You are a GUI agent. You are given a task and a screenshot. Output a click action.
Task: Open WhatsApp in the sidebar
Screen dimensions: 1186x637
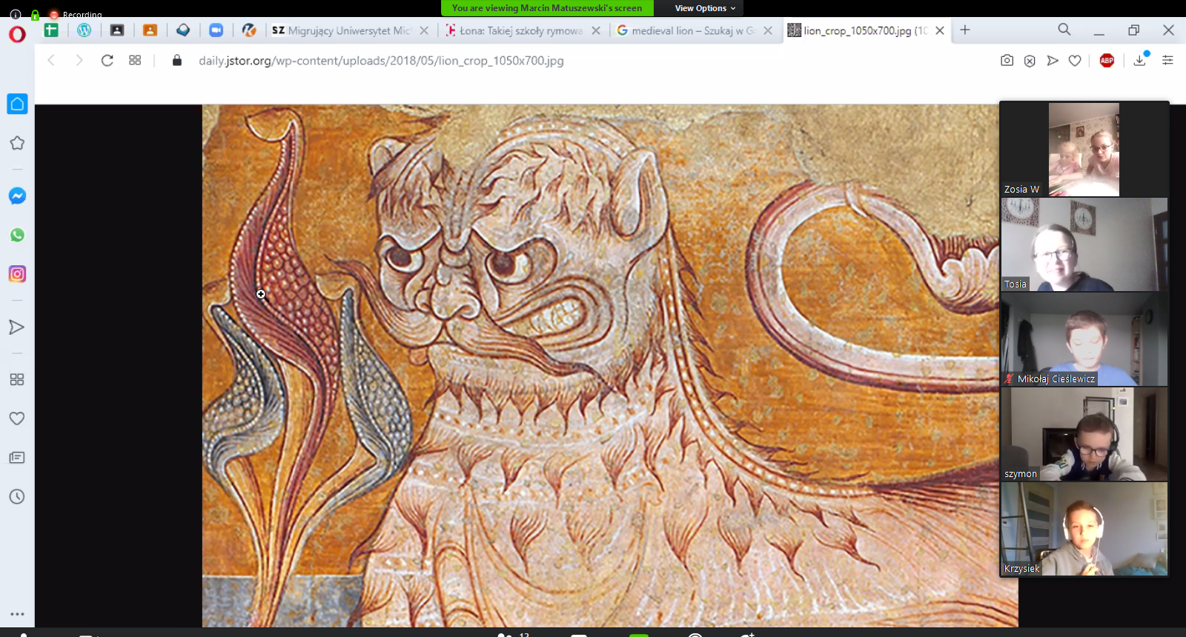click(x=17, y=235)
